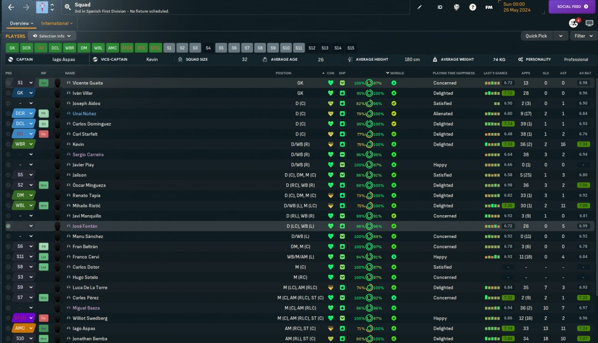598x343 pixels.
Task: Select the AMC position chip
Action: tap(112, 48)
